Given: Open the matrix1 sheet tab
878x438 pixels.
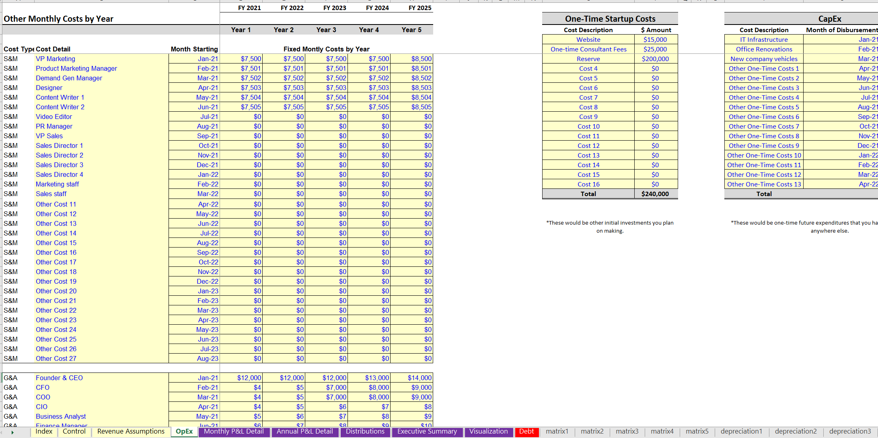Looking at the screenshot, I should point(557,432).
